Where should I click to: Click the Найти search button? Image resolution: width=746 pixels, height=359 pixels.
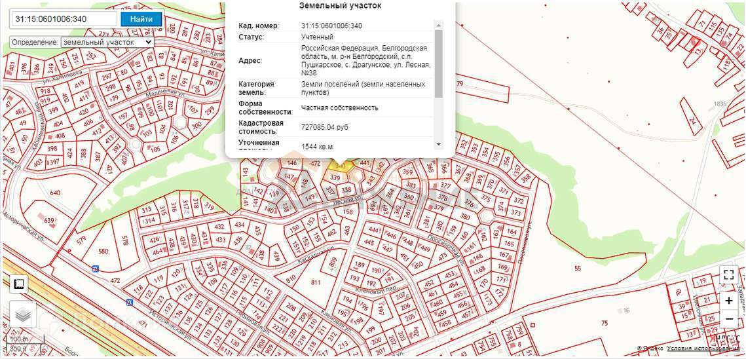pyautogui.click(x=141, y=19)
